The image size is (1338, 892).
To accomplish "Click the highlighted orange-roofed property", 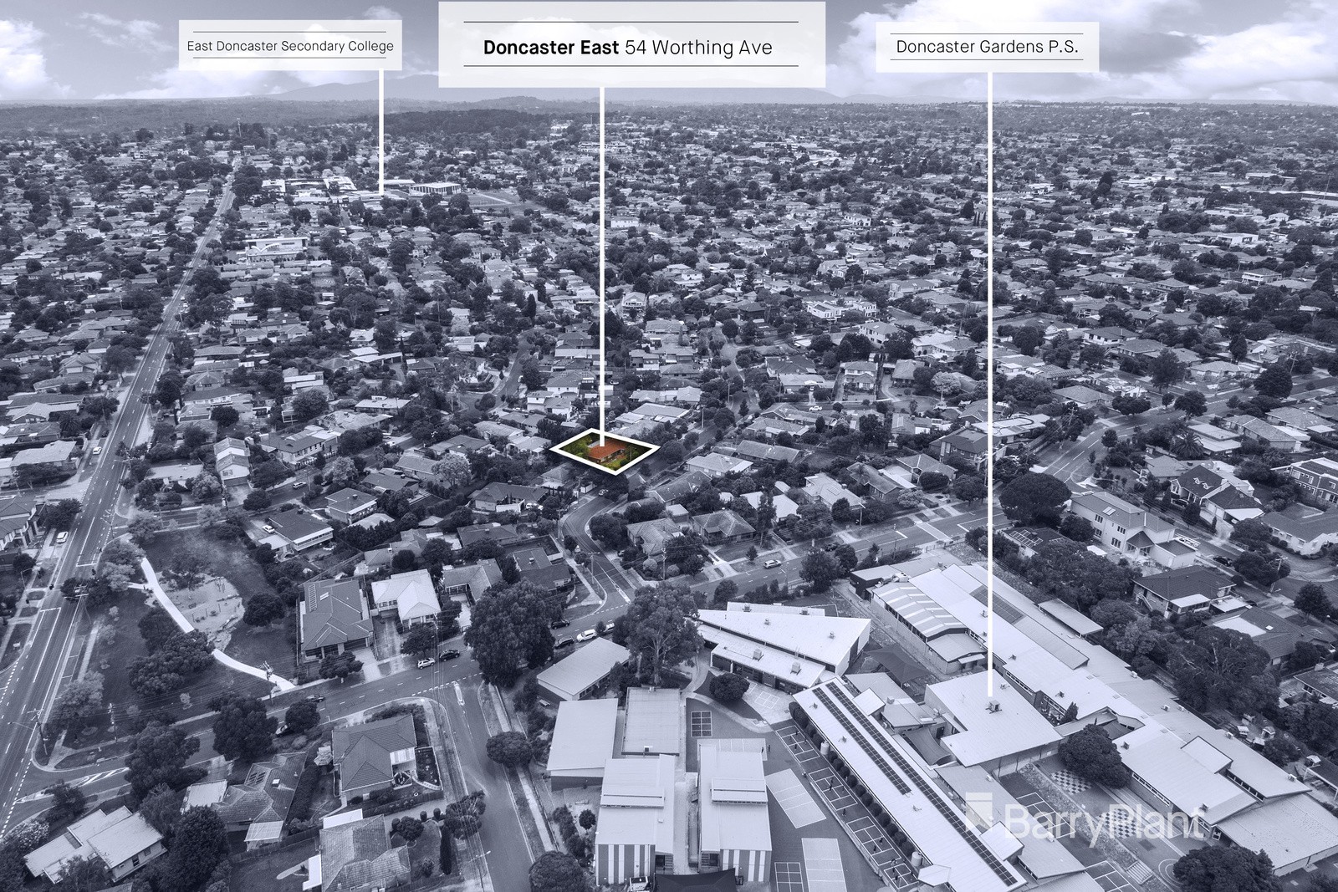I will pos(605,451).
